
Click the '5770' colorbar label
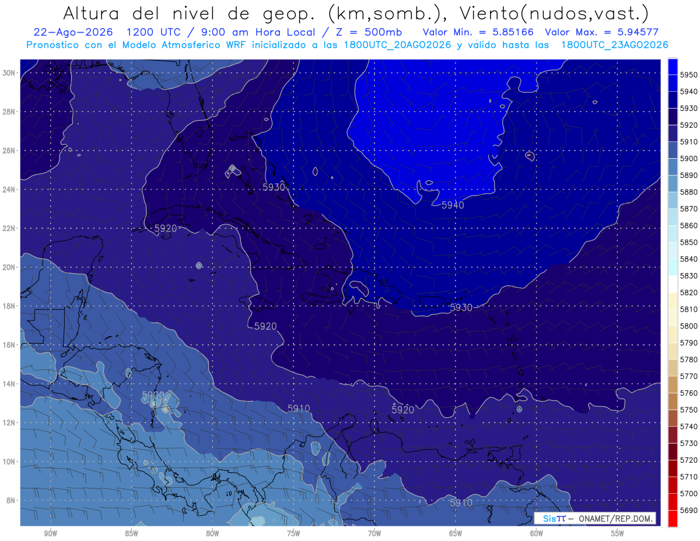[688, 376]
